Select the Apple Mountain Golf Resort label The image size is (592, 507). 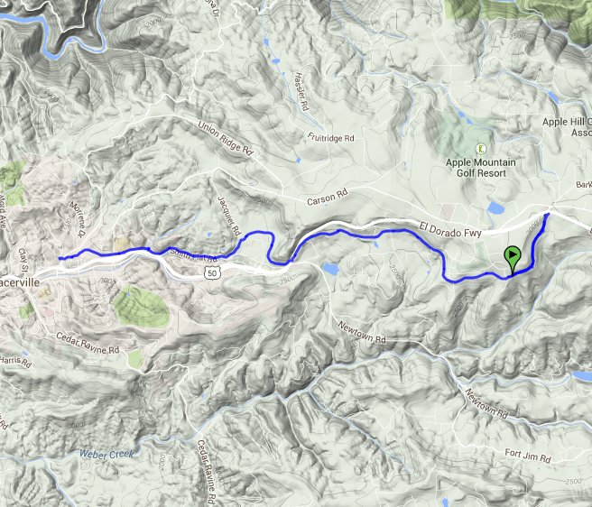481,168
